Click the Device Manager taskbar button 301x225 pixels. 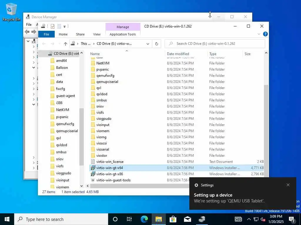[x=202, y=219]
